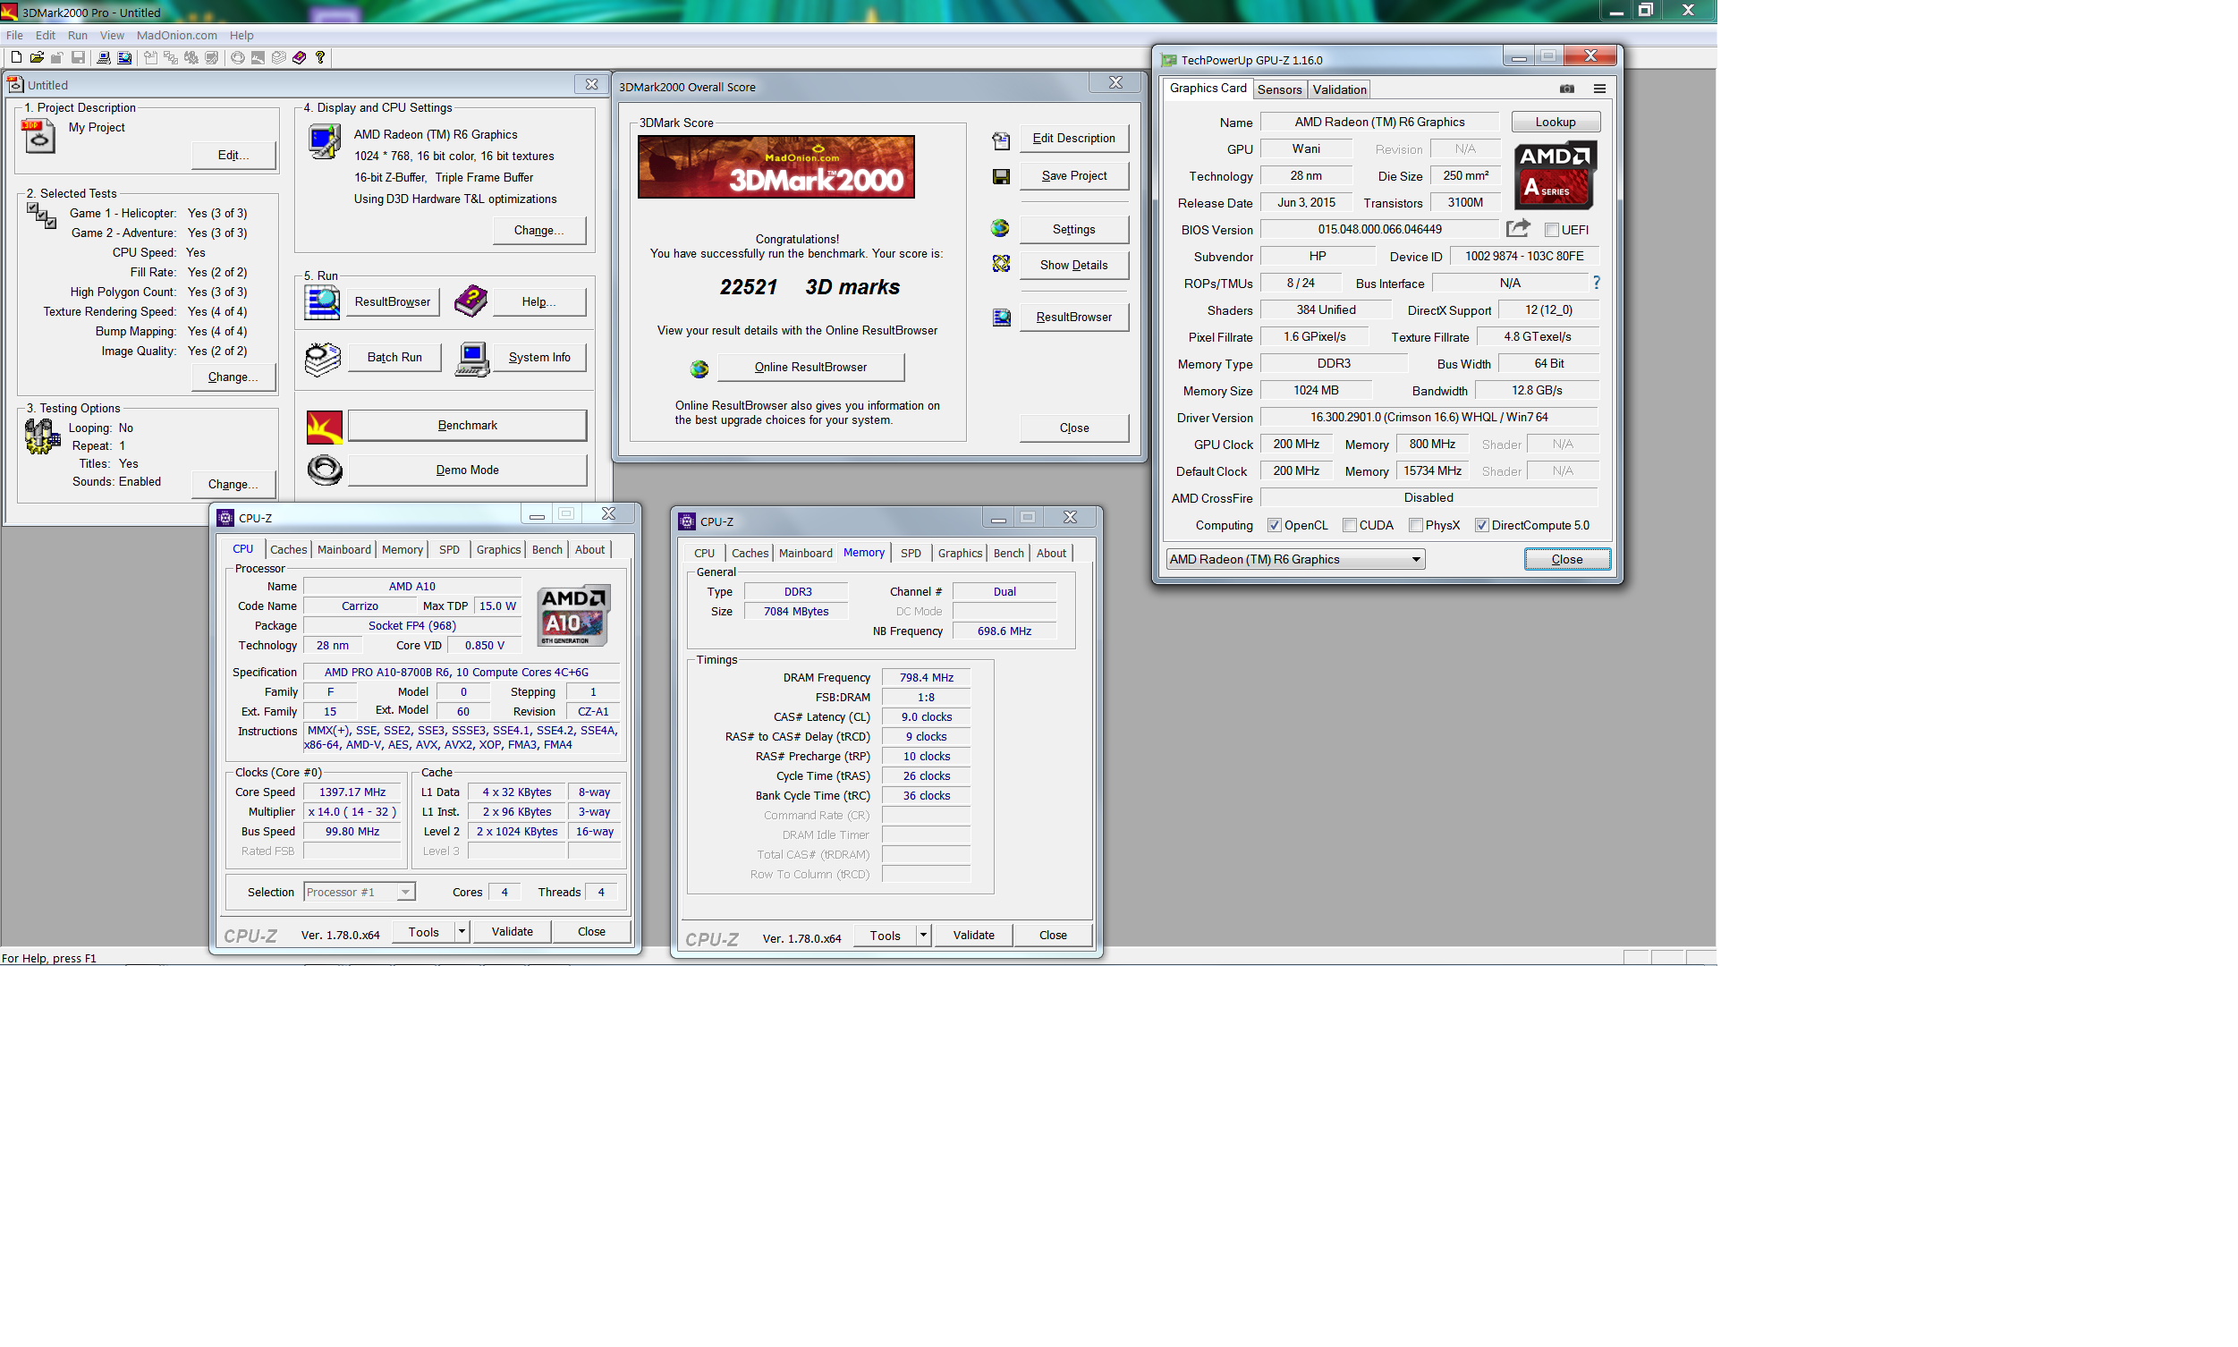2238x1347 pixels.
Task: Click the Bus Interface question mark in GPU-Z
Action: (1596, 283)
